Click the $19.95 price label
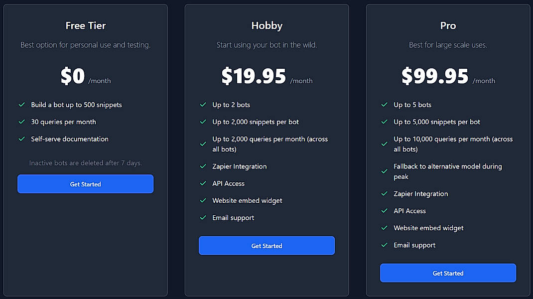 254,76
